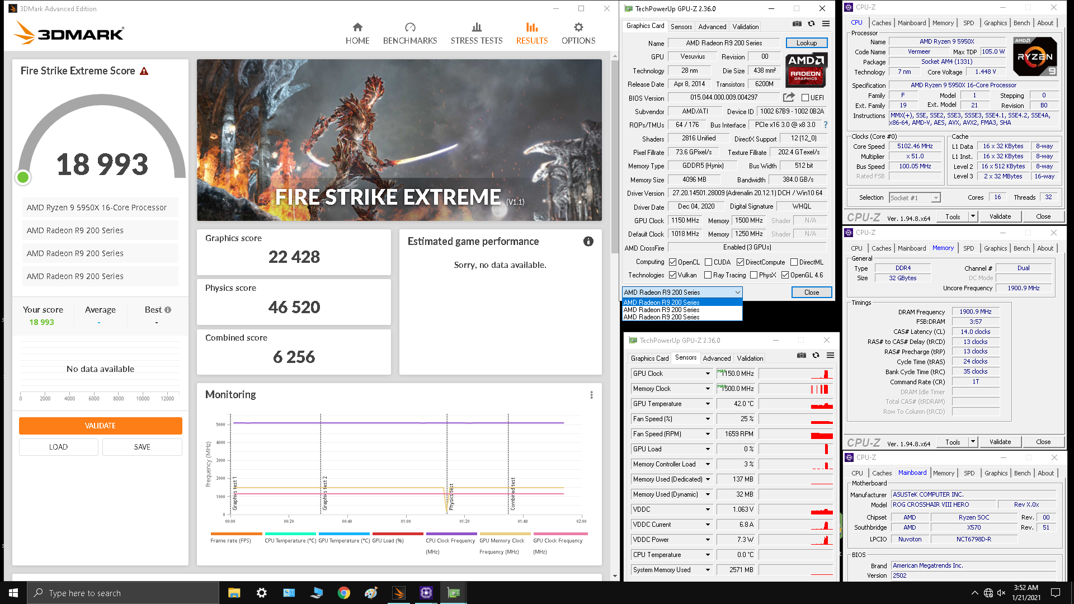The height and width of the screenshot is (604, 1074).
Task: Open CPU-Z icon in taskbar
Action: (x=426, y=593)
